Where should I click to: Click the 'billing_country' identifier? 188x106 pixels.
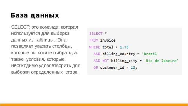[x=119, y=54]
